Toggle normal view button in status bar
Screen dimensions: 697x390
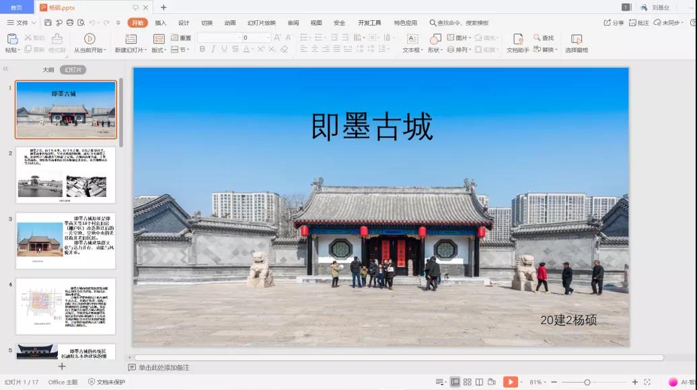455,382
